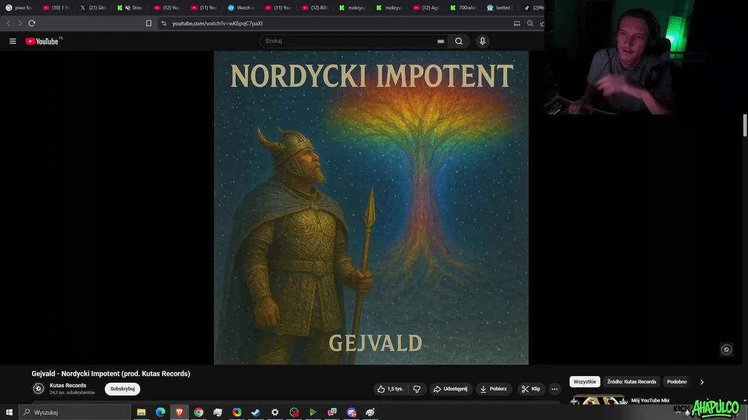748x420 pixels.
Task: Click the Nordycki Impotent video player
Action: [x=371, y=208]
